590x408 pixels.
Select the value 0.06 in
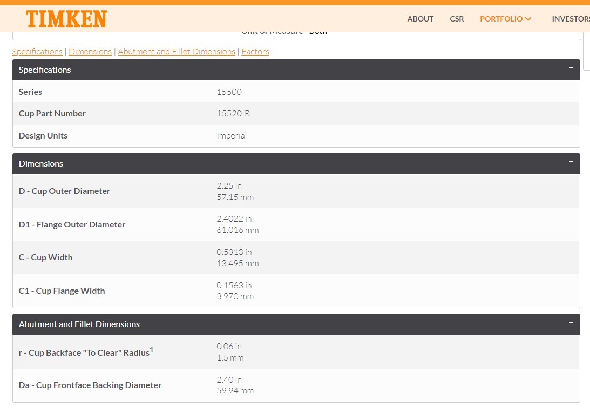(x=229, y=347)
